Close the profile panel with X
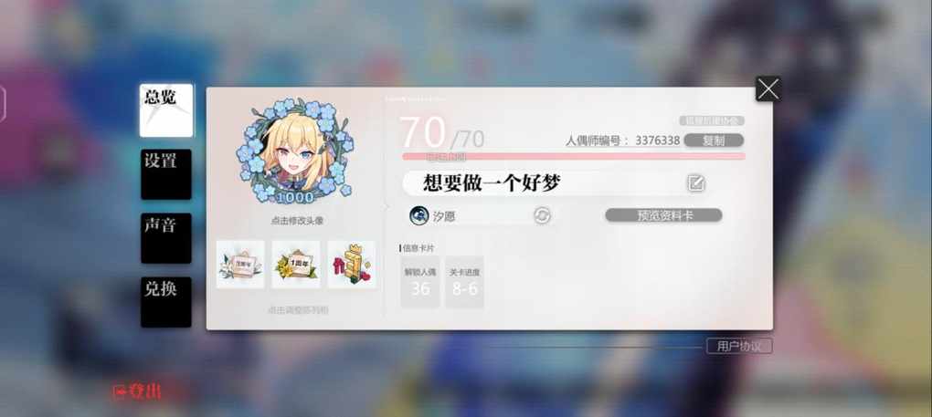932x417 pixels. [768, 89]
